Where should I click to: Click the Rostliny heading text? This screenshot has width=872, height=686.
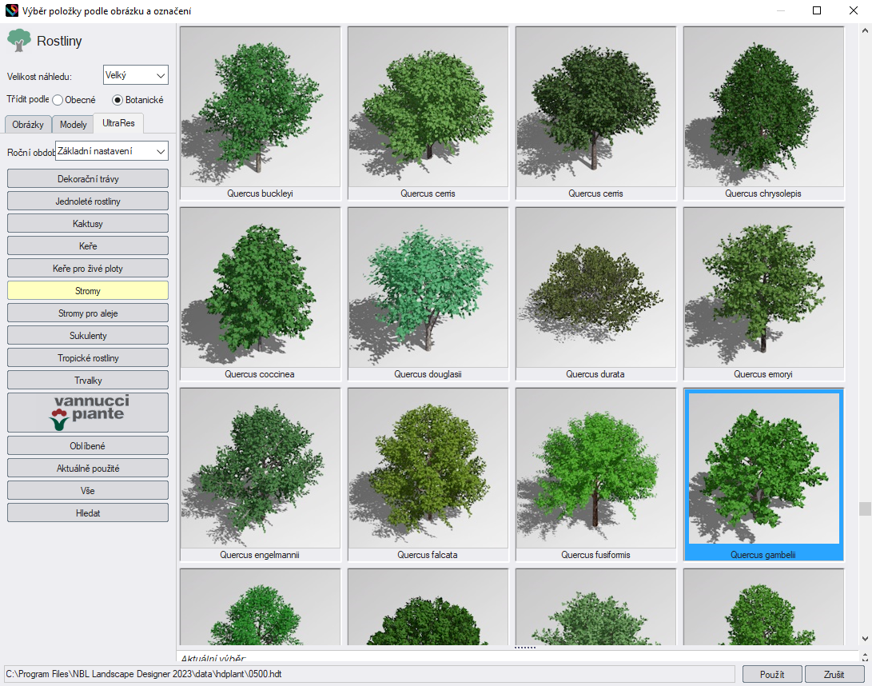[59, 41]
